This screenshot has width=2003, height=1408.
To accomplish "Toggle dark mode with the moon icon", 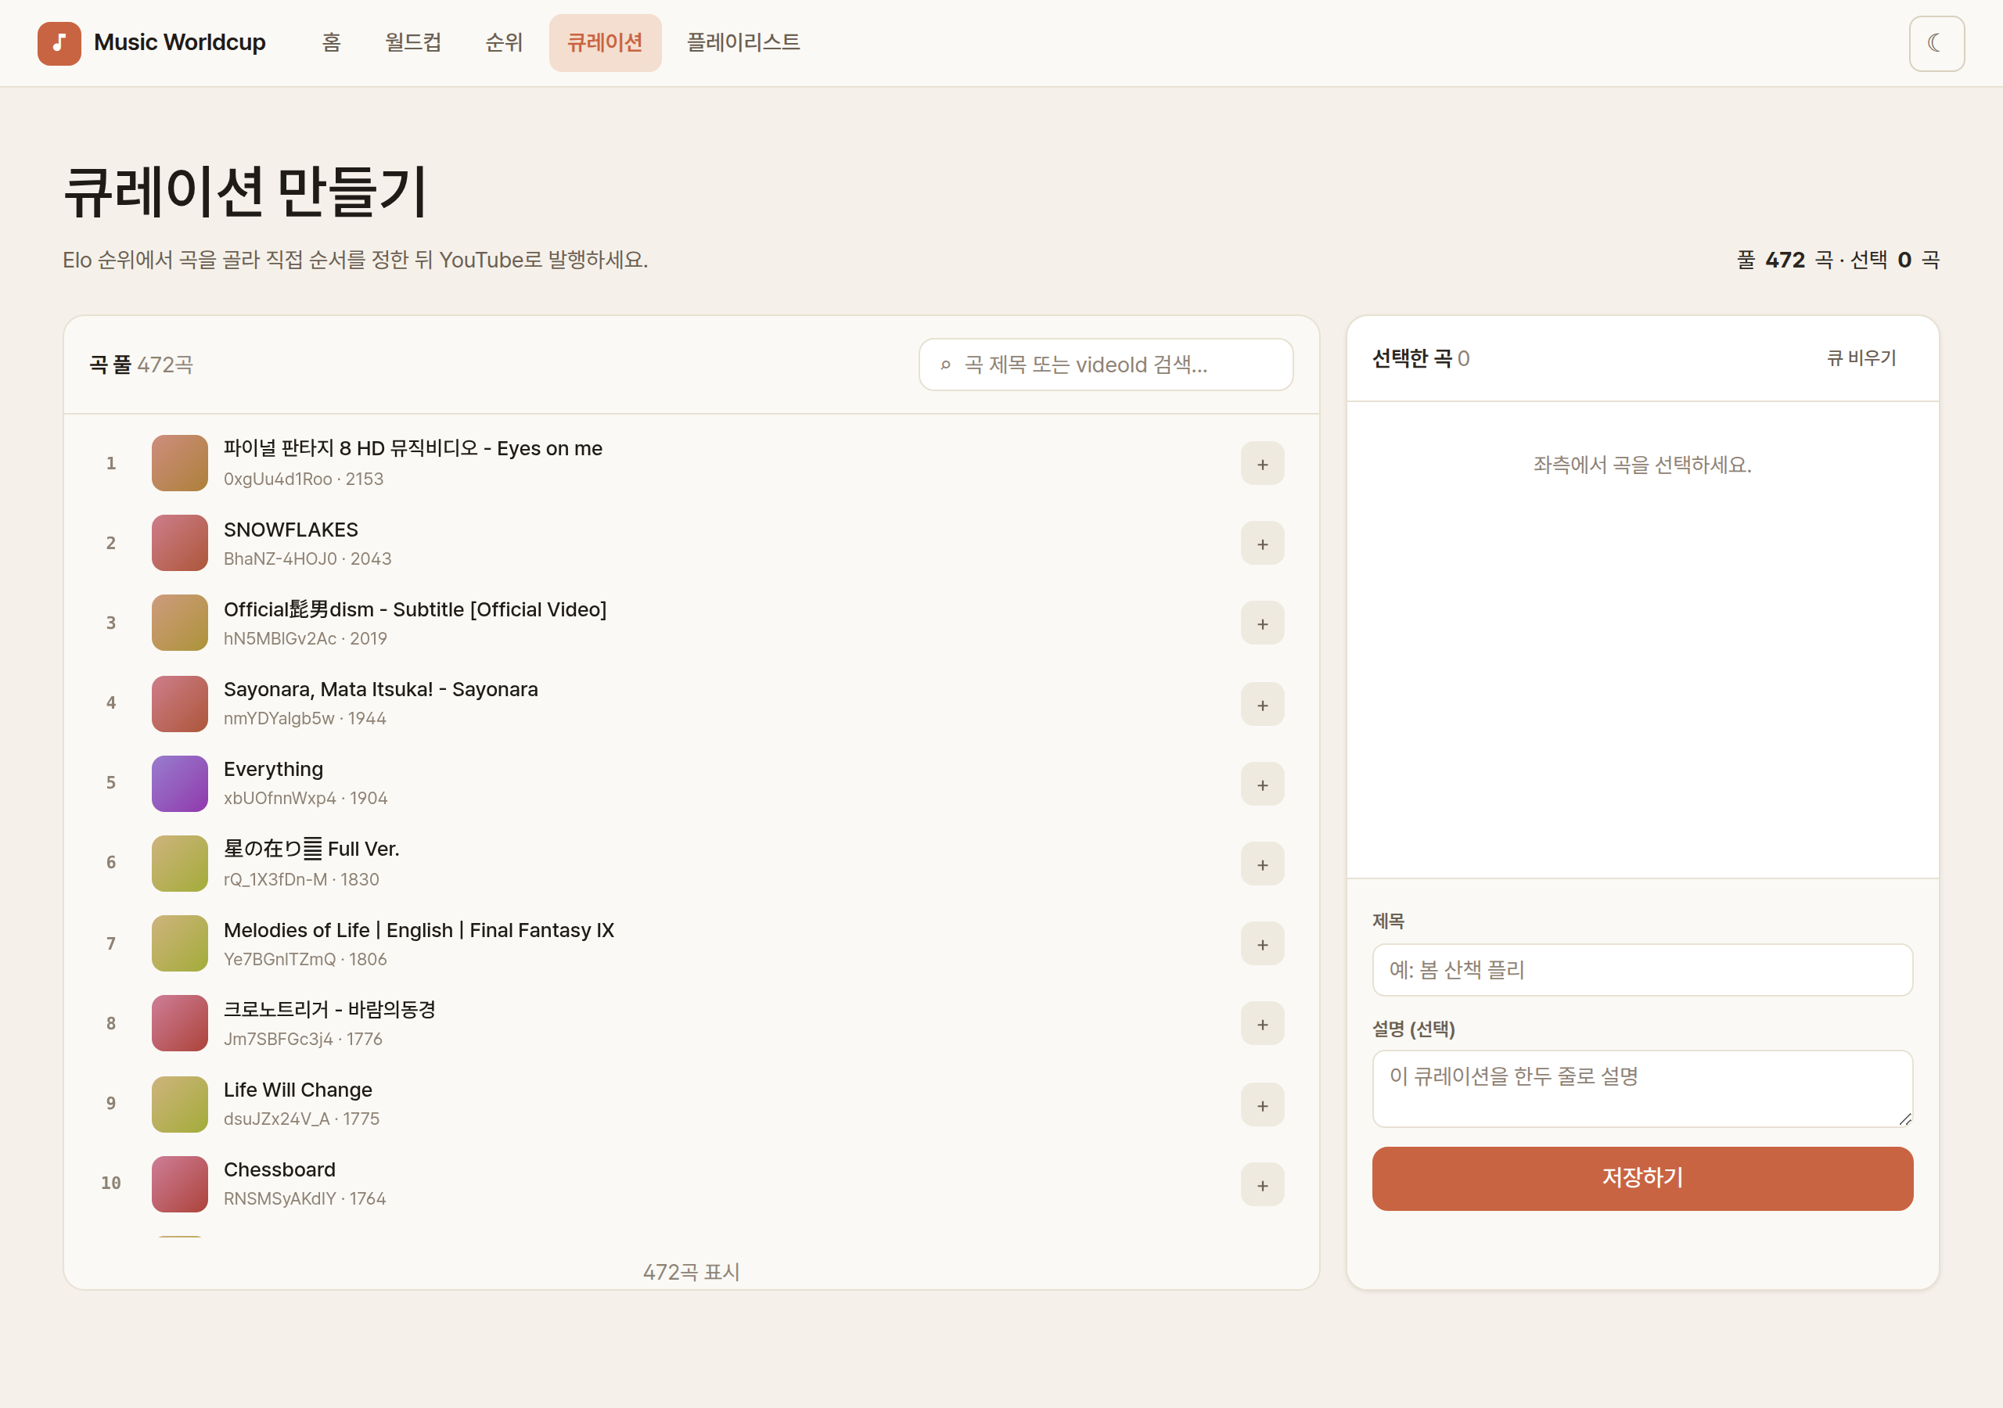I will tap(1936, 43).
